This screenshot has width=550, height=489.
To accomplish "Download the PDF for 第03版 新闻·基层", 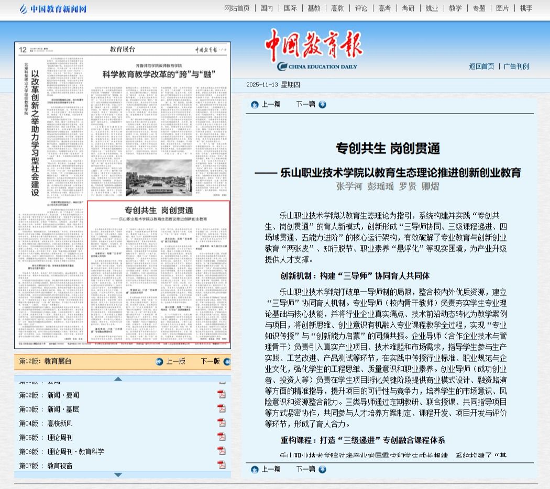I will (x=222, y=408).
